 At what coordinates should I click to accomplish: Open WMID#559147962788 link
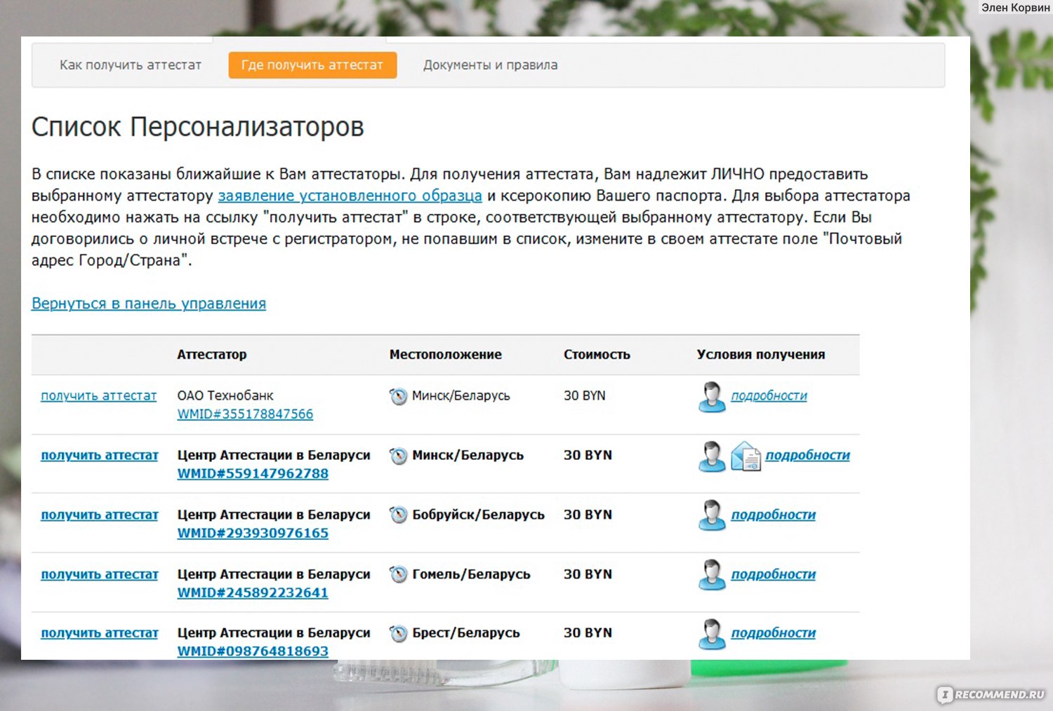(x=253, y=473)
